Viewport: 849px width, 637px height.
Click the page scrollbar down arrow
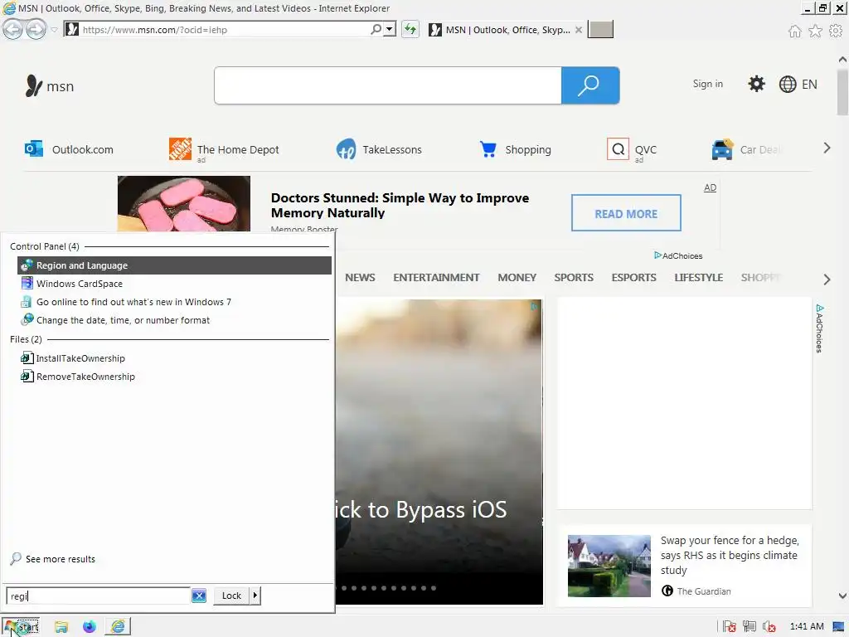(x=842, y=596)
